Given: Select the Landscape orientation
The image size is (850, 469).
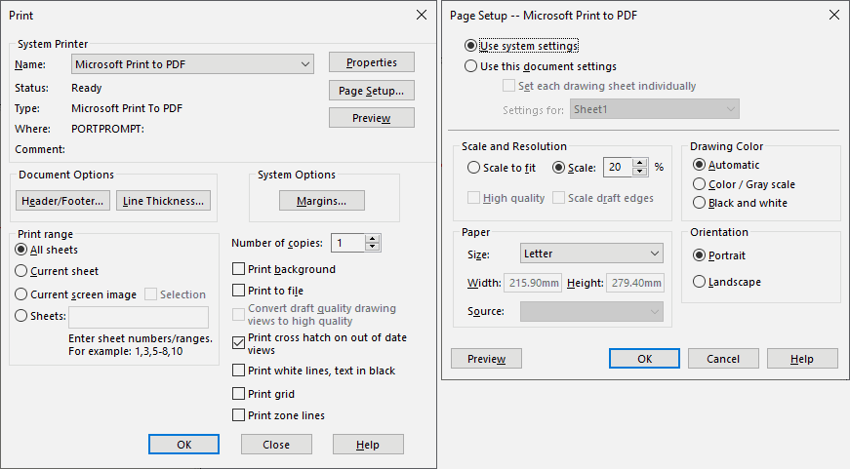Looking at the screenshot, I should pyautogui.click(x=700, y=282).
